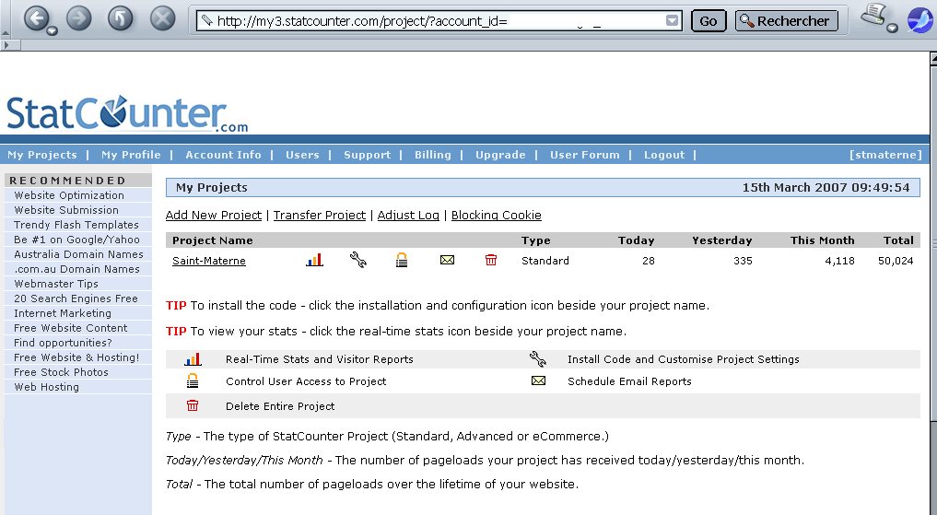
Task: Click the Rechercher search button
Action: point(787,21)
